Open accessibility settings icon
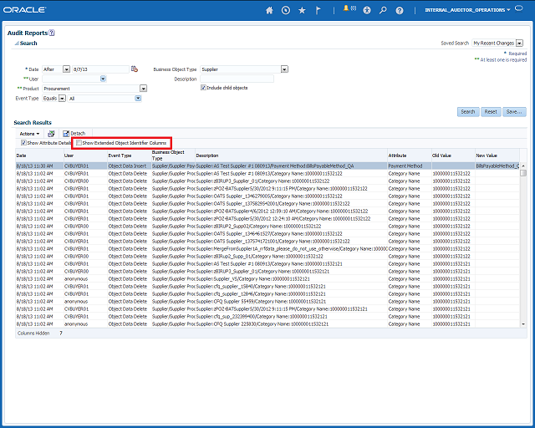 367,10
